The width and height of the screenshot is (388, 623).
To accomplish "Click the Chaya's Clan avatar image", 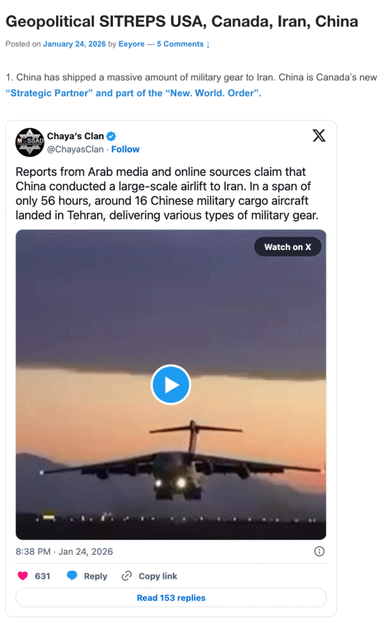I will coord(30,142).
